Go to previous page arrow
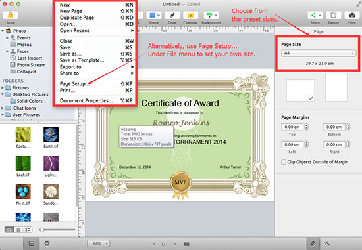362x250 pixels. point(154,244)
